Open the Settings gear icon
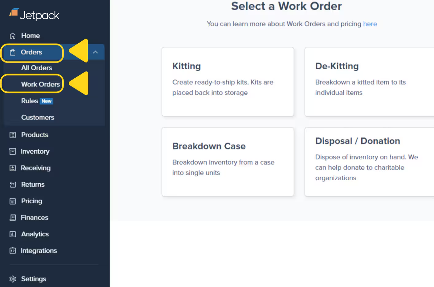 tap(13, 279)
